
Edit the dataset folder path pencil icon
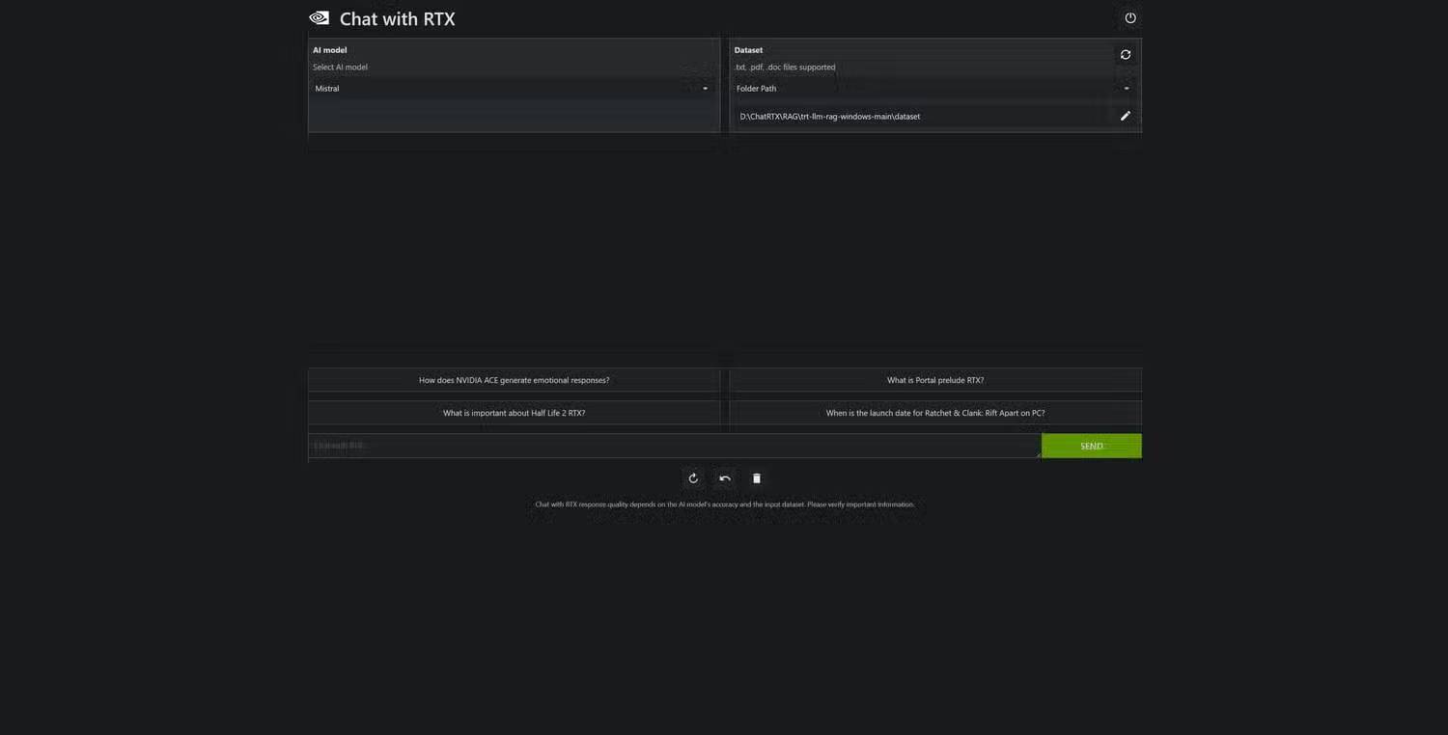click(x=1125, y=116)
